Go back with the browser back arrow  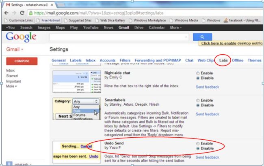[6, 13]
